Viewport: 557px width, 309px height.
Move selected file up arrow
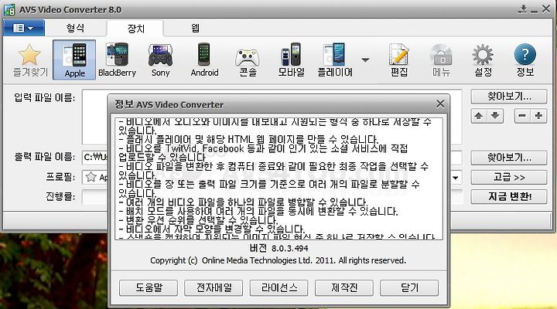479,116
